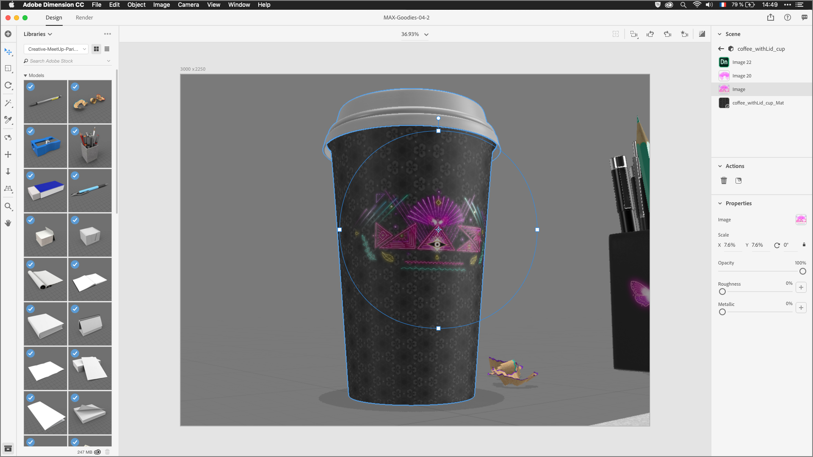Switch library to list view
The height and width of the screenshot is (457, 813).
(x=107, y=49)
